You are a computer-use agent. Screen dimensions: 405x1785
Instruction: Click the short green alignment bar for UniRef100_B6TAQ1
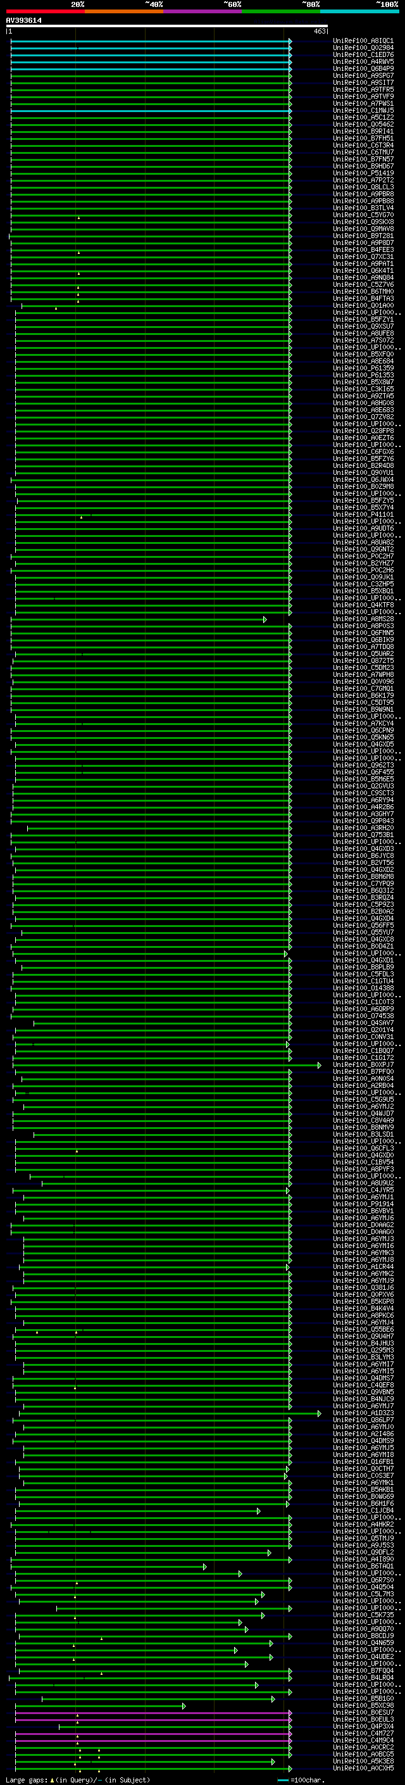[x=109, y=1567]
